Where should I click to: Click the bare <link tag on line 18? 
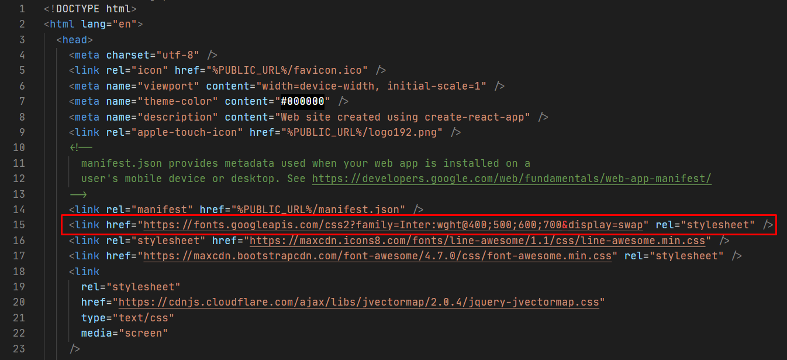(x=84, y=272)
